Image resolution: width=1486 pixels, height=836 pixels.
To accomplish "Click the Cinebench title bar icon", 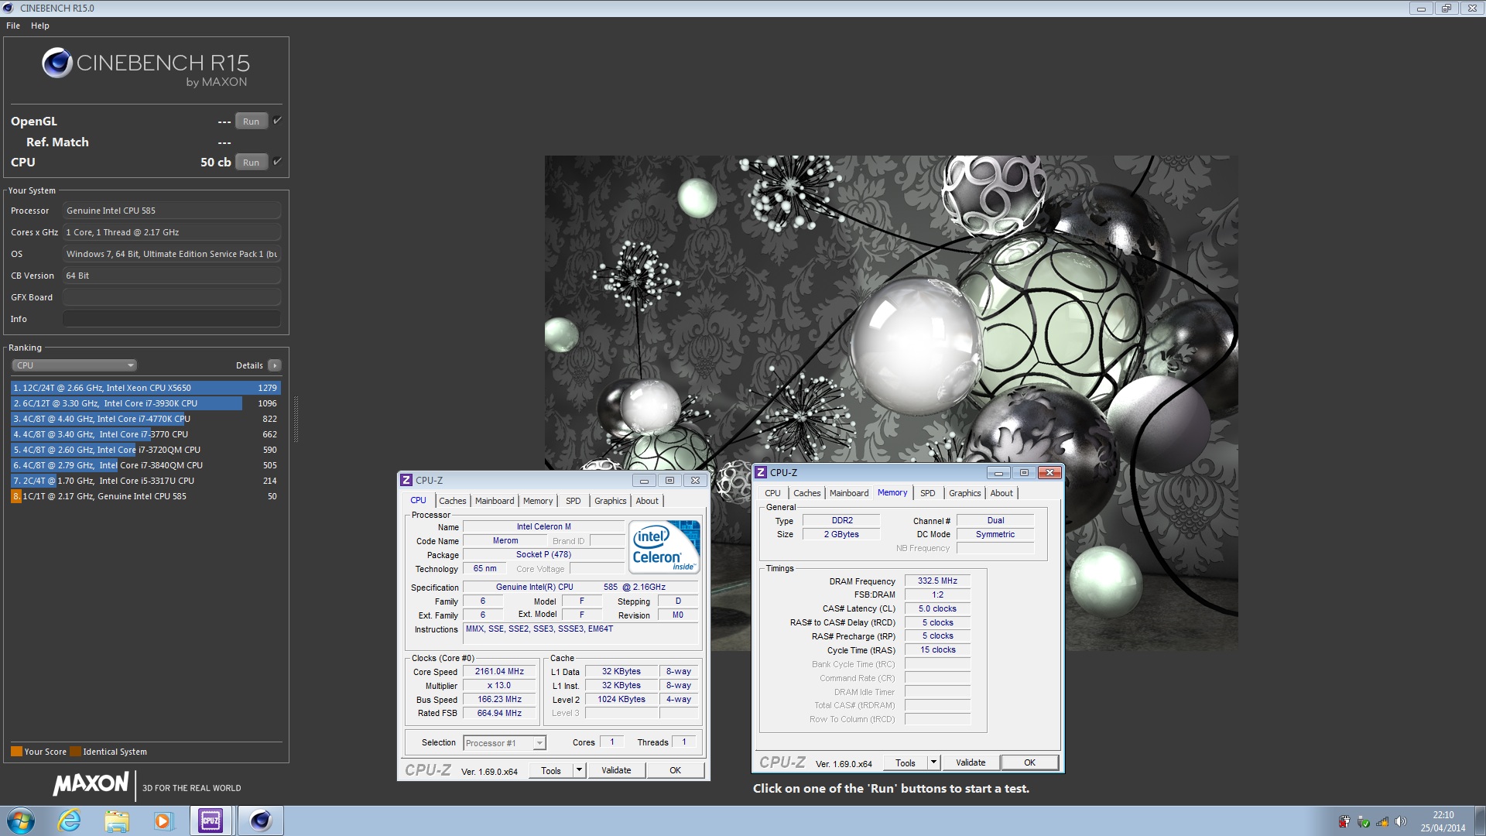I will 9,9.
